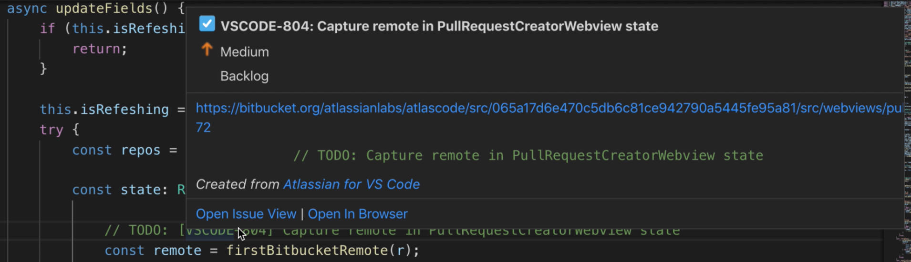This screenshot has width=911, height=262.
Task: Click the try keyword in editor
Action: (52, 130)
